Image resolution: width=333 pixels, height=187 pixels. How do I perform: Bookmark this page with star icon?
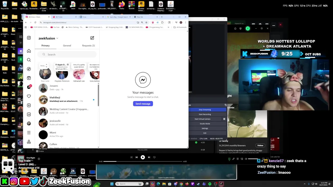146,22
